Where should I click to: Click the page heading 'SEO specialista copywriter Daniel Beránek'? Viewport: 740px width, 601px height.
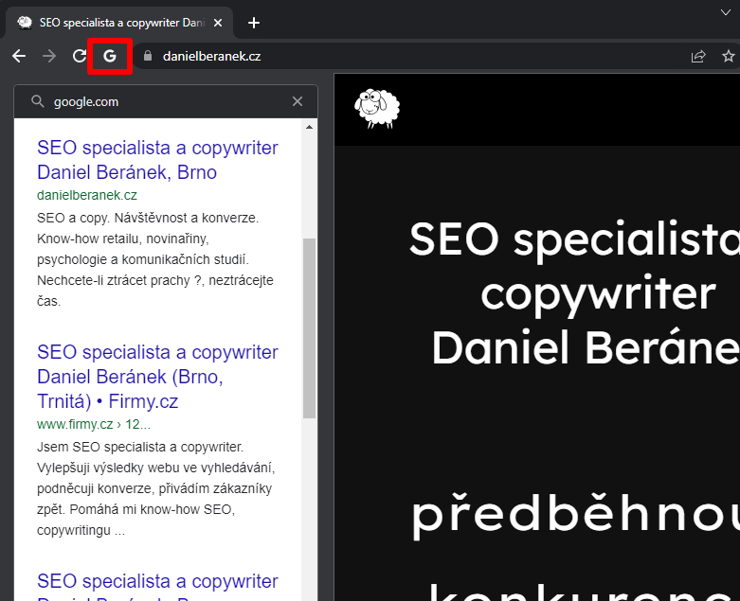pyautogui.click(x=574, y=293)
